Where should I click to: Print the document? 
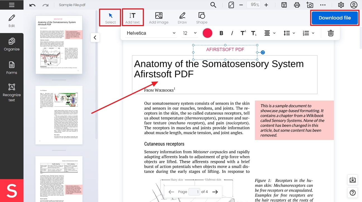297,5
